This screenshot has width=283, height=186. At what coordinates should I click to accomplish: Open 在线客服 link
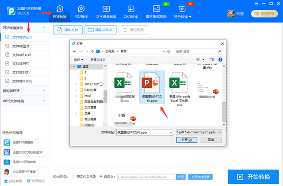tap(13, 181)
